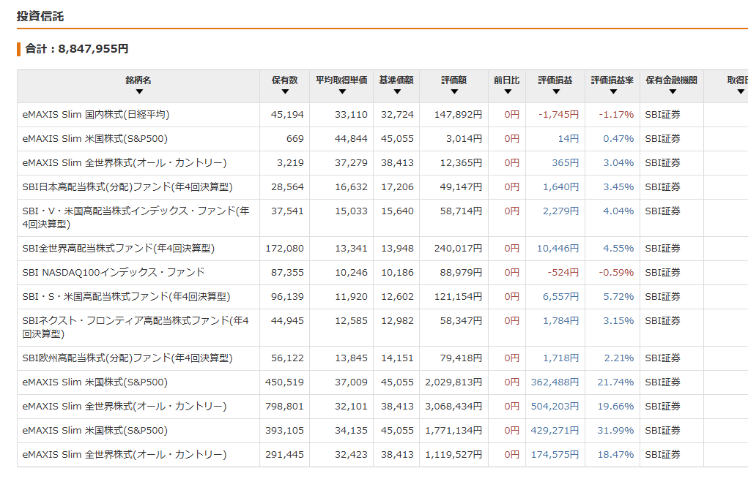Click average cost 33,110

point(351,115)
